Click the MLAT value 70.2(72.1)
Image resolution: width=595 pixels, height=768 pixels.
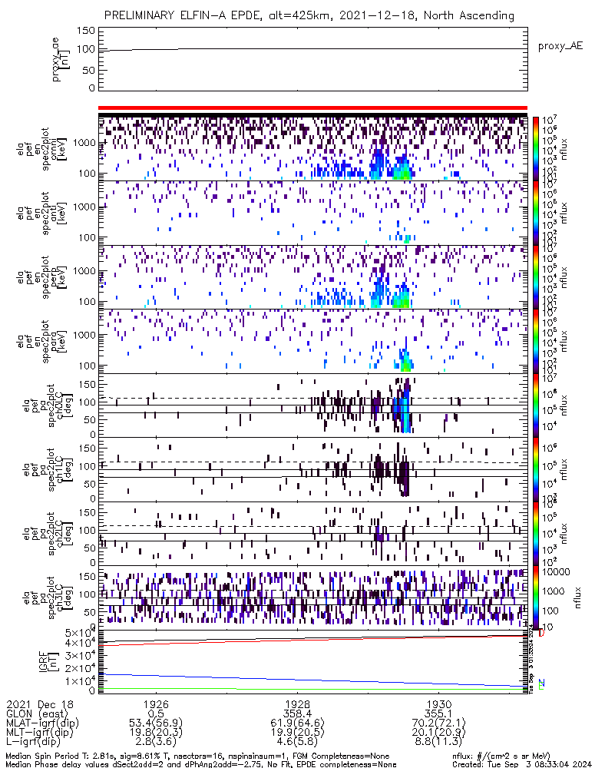[x=439, y=723]
